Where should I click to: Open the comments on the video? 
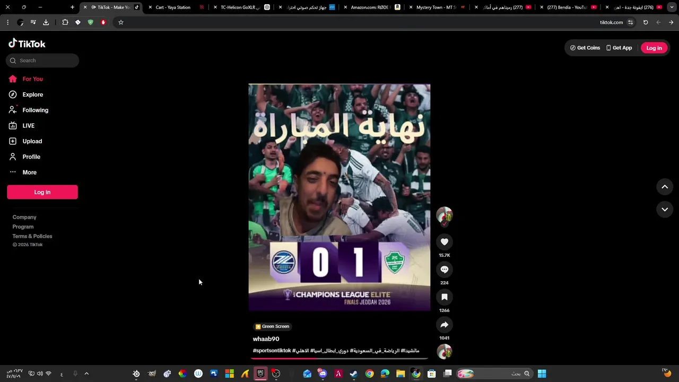pyautogui.click(x=445, y=270)
